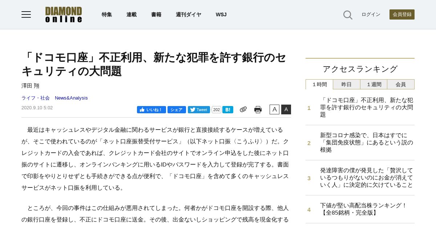Tweet this article

coord(199,110)
